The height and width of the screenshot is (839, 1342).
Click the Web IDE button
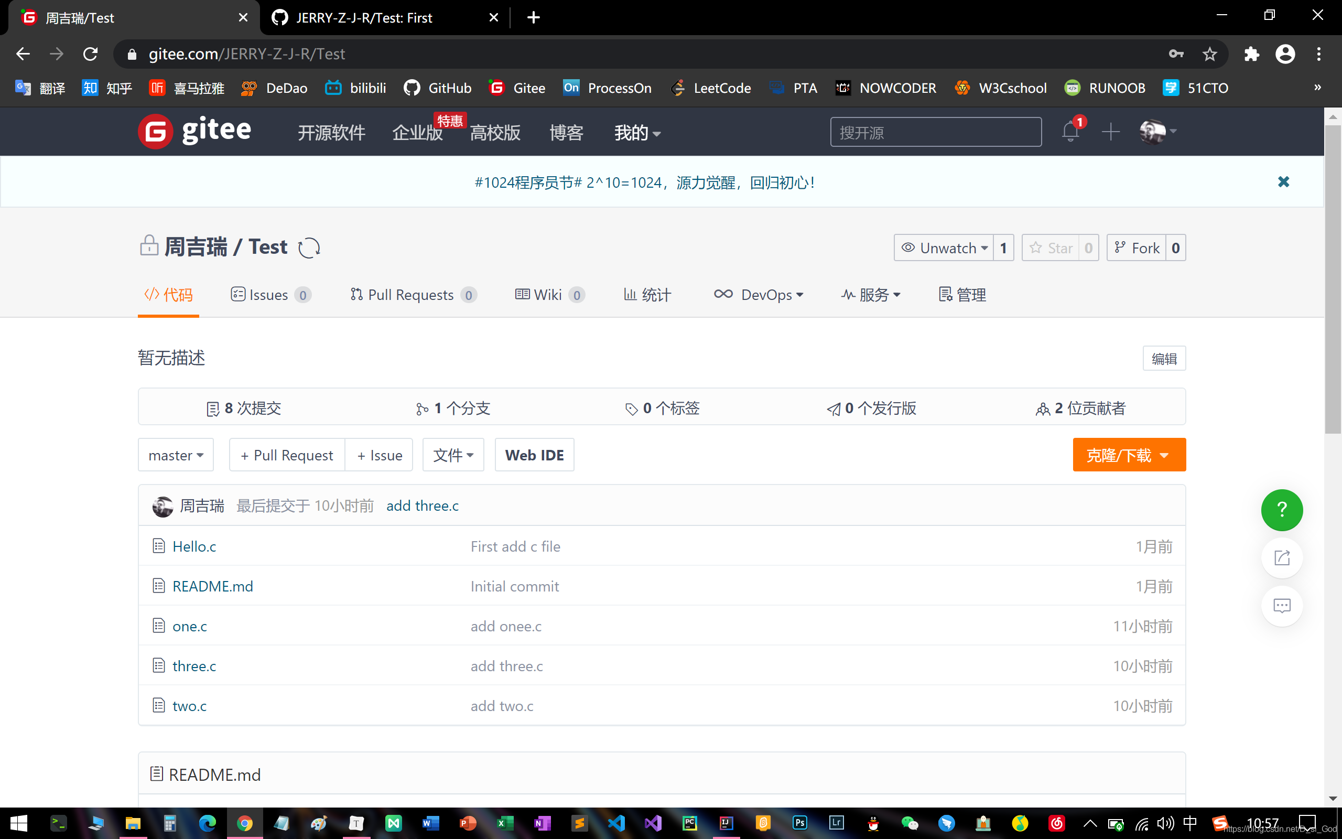coord(534,455)
